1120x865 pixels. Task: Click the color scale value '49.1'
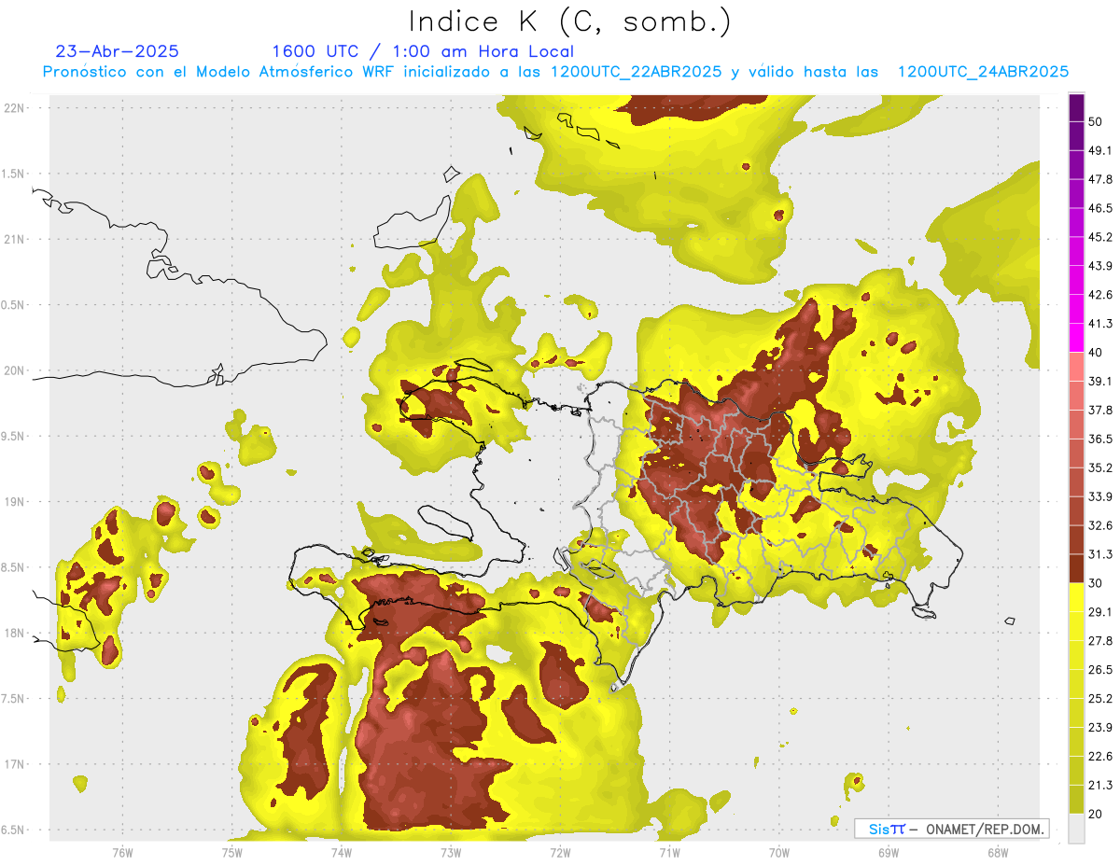tap(1100, 150)
